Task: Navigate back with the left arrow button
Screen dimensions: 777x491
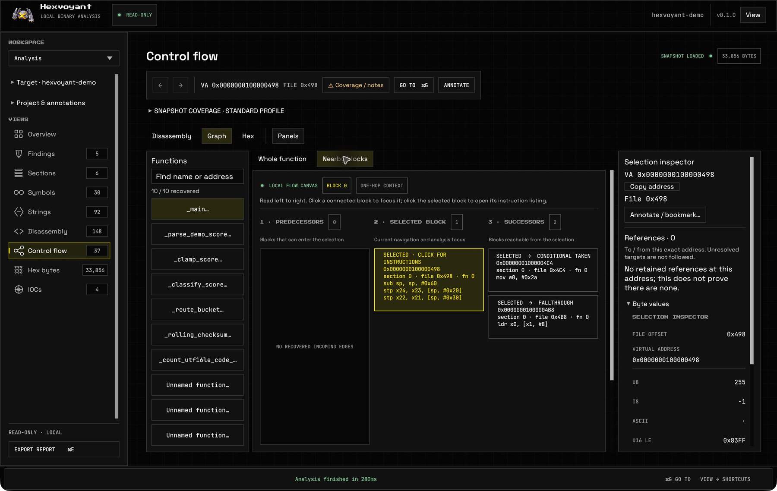Action: [160, 85]
